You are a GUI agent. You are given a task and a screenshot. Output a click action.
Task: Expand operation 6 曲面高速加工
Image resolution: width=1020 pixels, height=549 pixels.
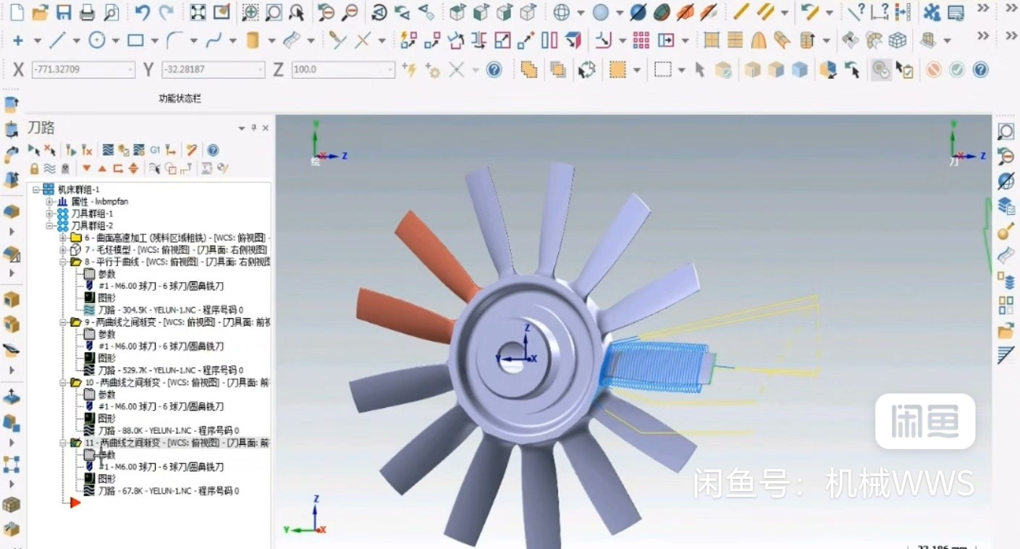click(x=62, y=238)
